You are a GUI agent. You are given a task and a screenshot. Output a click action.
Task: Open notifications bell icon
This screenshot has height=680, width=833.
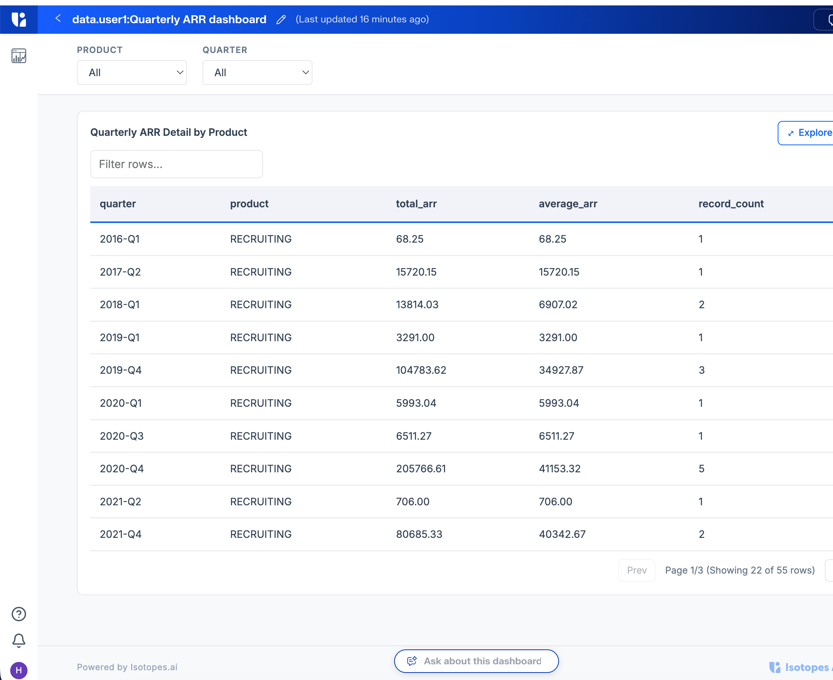coord(19,641)
